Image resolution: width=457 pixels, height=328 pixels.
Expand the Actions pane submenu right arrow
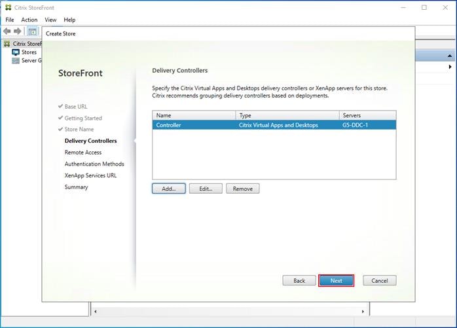pyautogui.click(x=450, y=67)
